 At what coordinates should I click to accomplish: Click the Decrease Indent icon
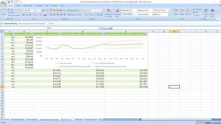pyautogui.click(x=61, y=15)
